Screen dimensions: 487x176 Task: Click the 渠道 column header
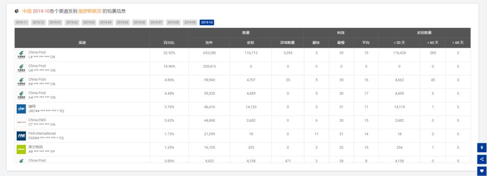click(x=82, y=43)
